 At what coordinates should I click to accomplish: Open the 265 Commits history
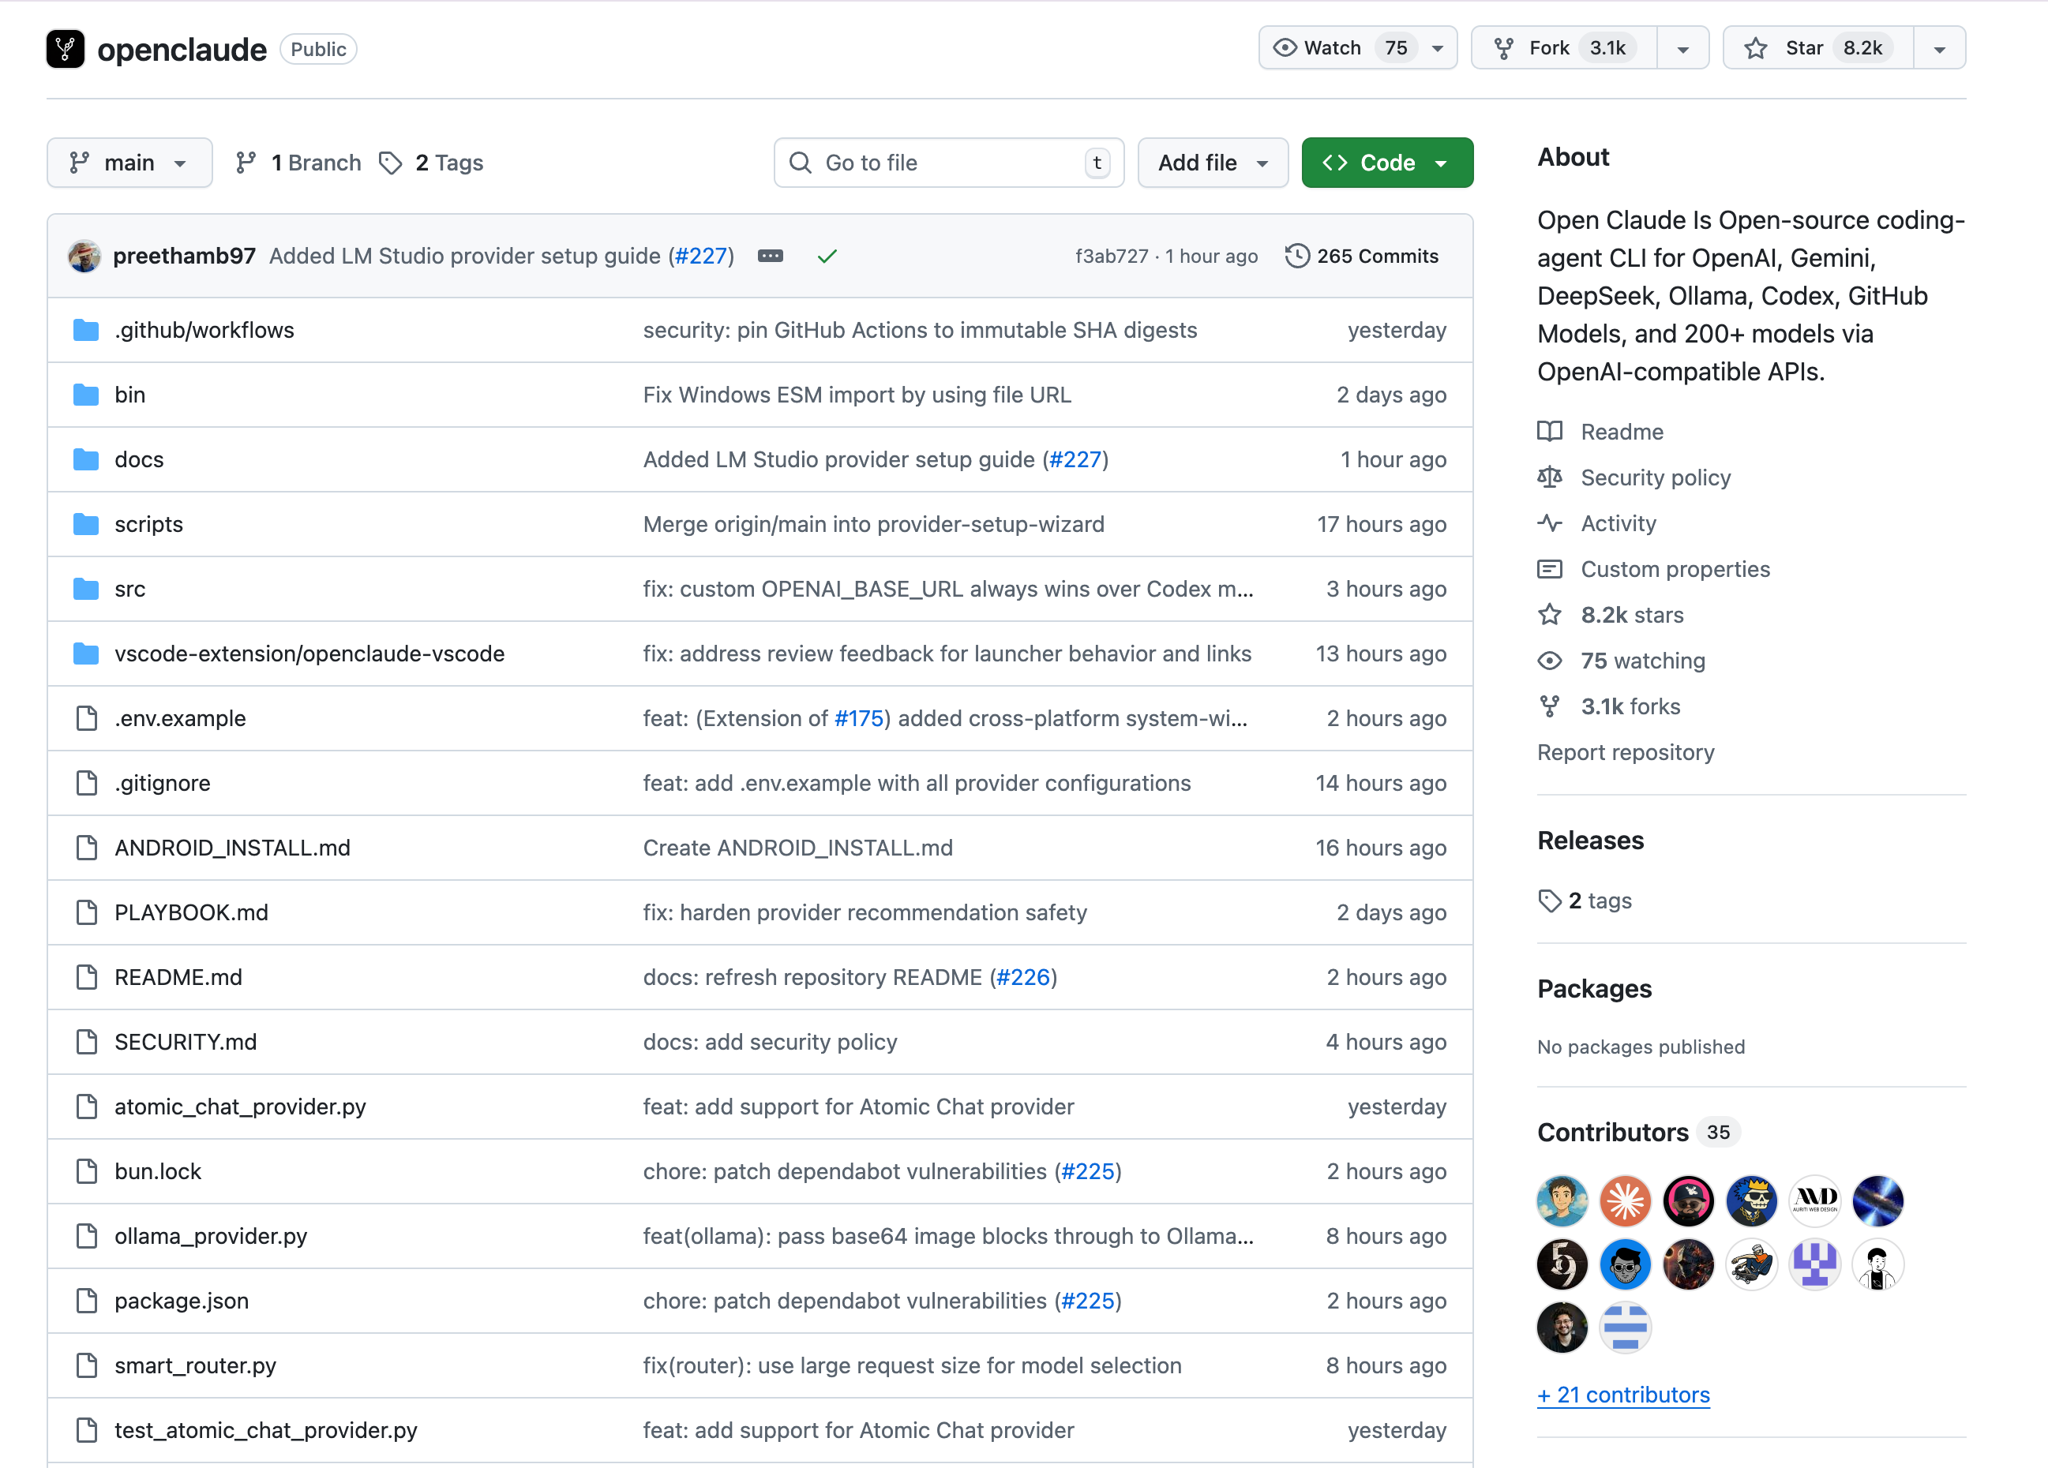click(1361, 257)
